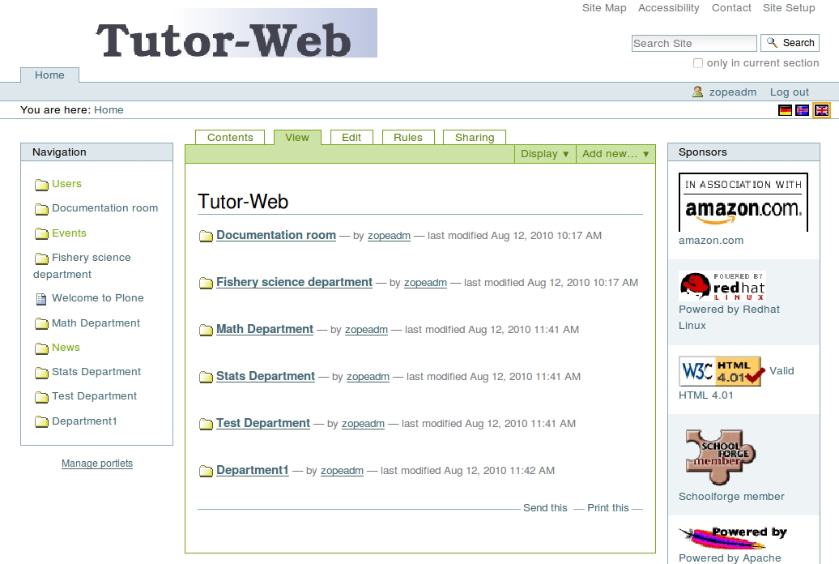Click 'Print this' link
The image size is (839, 564).
[608, 508]
